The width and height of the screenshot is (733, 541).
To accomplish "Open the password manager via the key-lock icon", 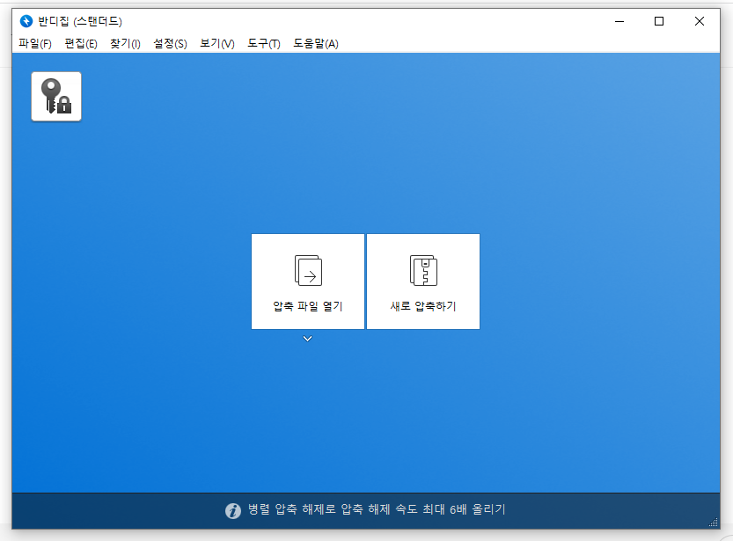I will 55,96.
